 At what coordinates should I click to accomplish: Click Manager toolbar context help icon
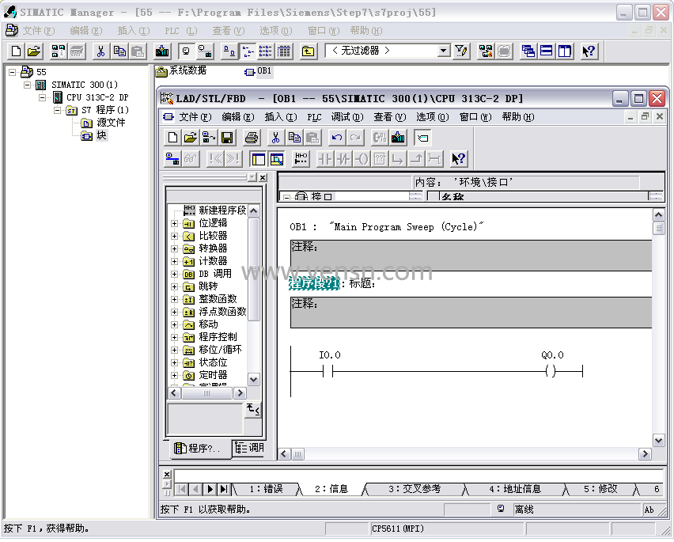point(589,51)
